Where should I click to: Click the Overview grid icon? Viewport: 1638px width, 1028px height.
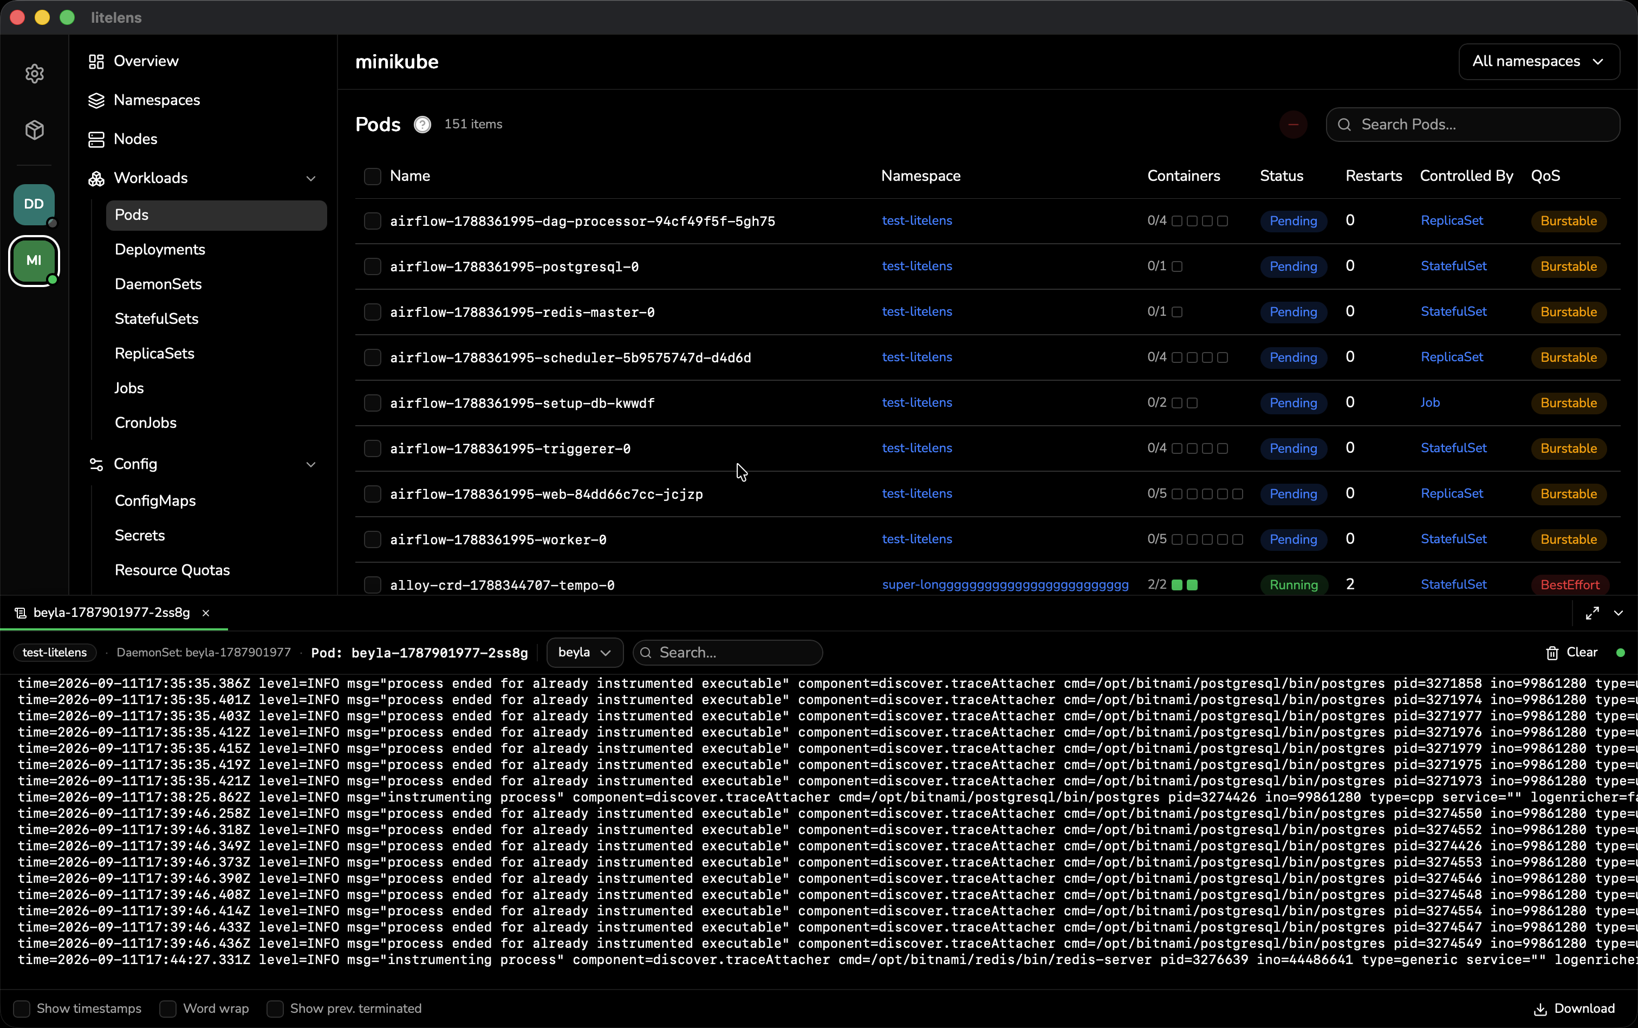(96, 61)
